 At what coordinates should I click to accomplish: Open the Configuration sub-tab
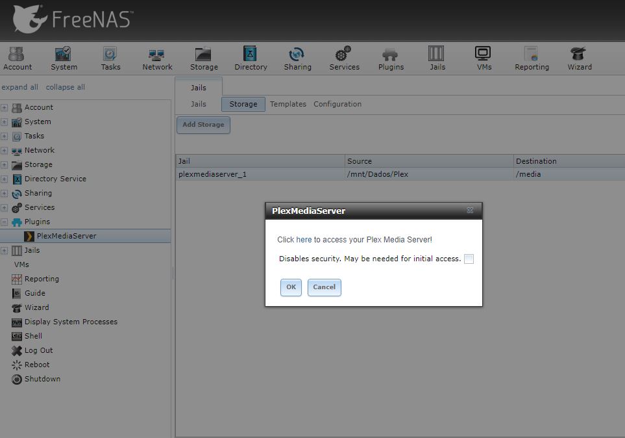337,104
